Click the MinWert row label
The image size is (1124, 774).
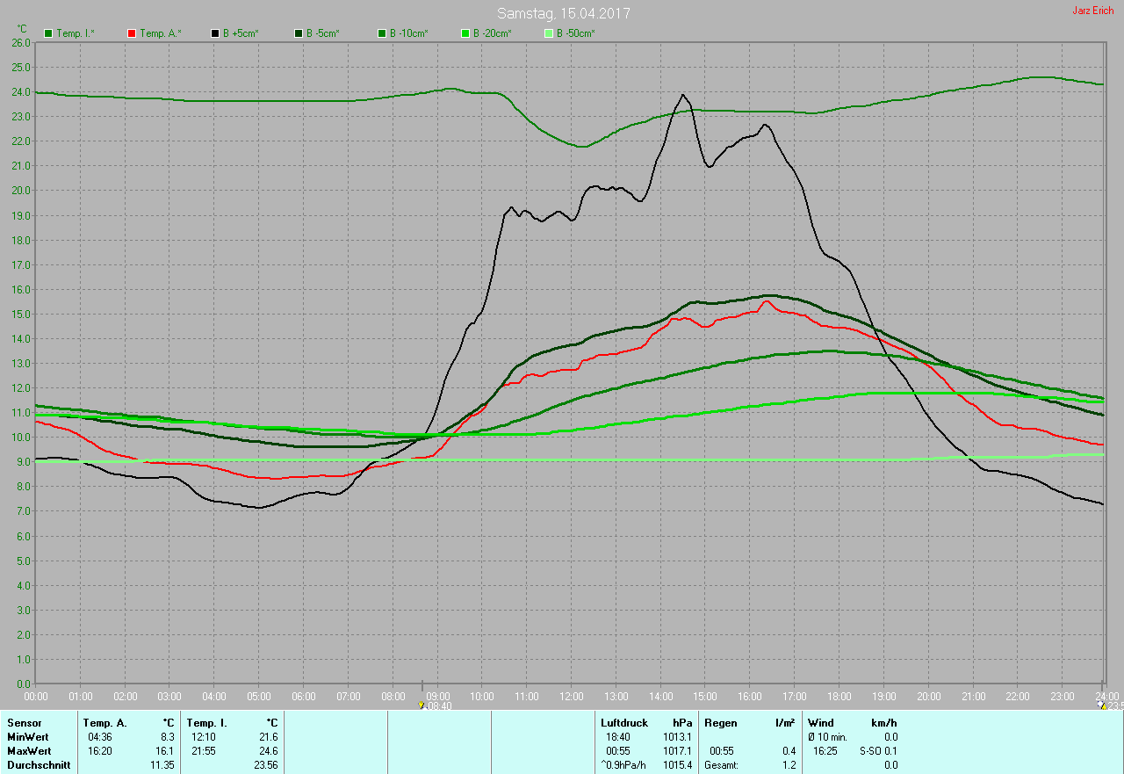28,737
